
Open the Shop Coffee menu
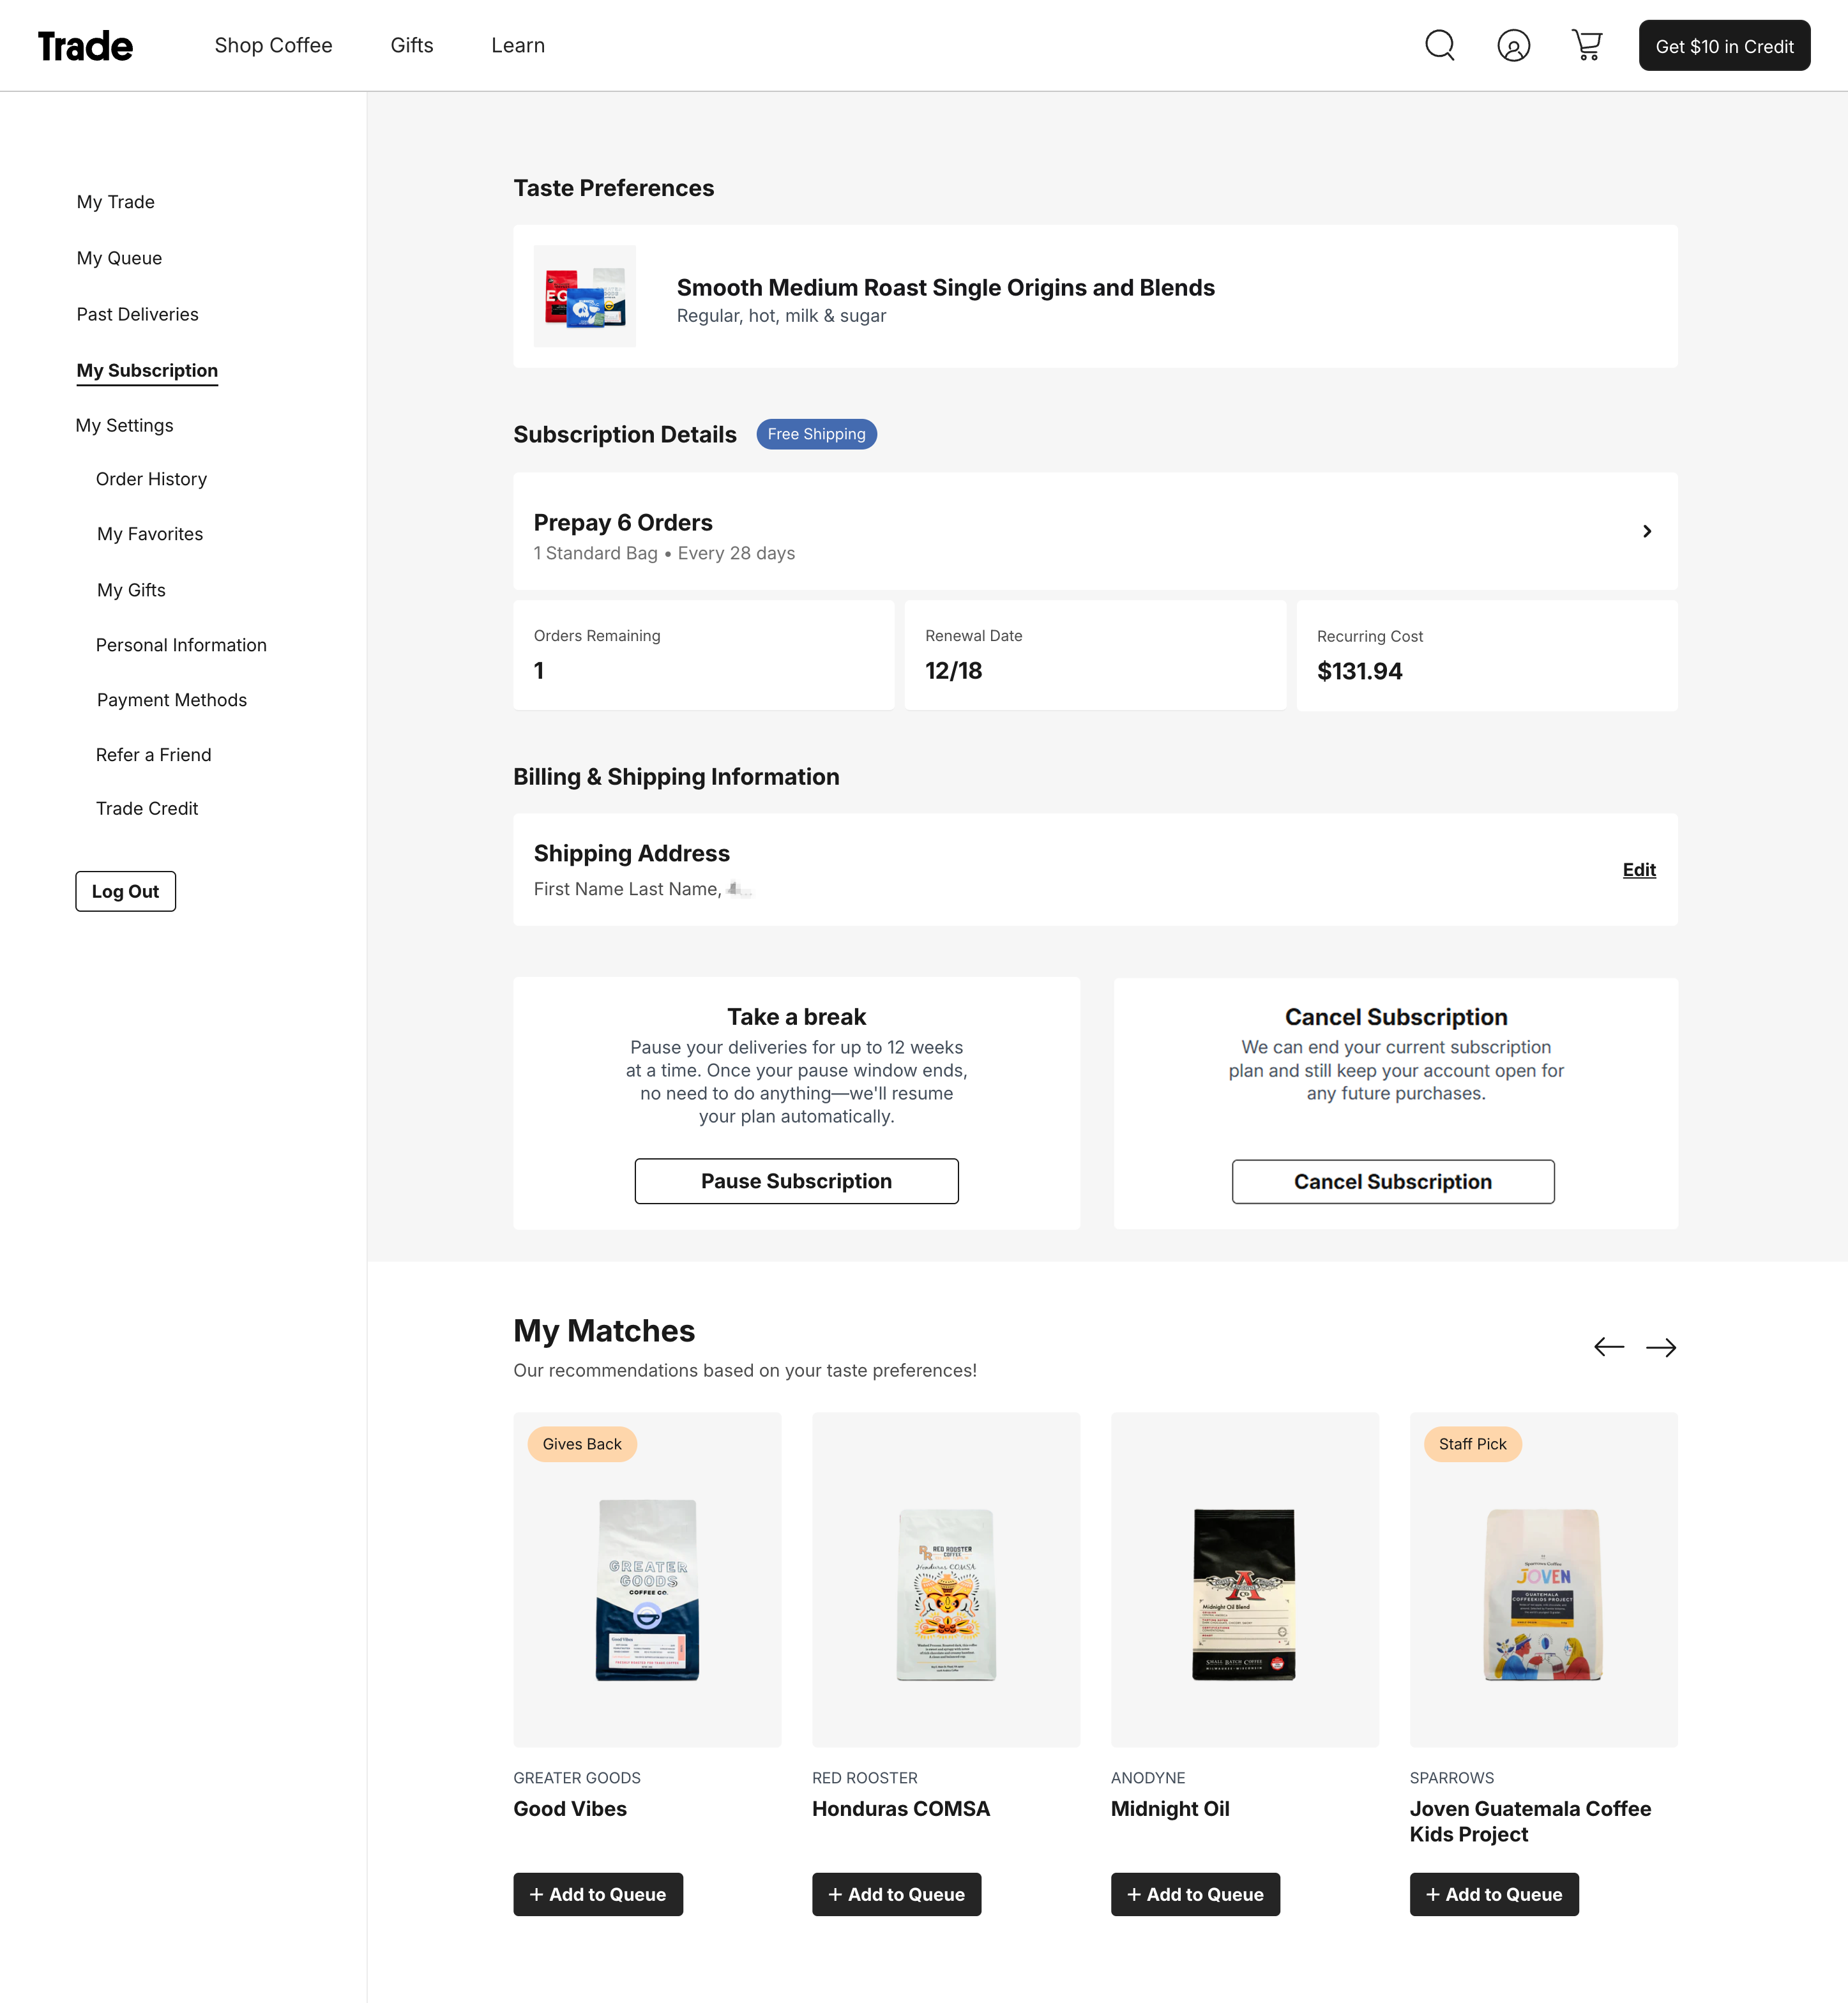(x=273, y=46)
